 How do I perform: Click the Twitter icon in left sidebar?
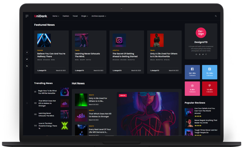[27, 59]
